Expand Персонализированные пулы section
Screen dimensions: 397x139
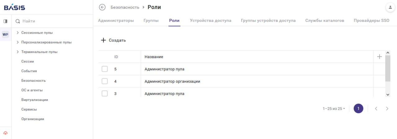[18, 42]
